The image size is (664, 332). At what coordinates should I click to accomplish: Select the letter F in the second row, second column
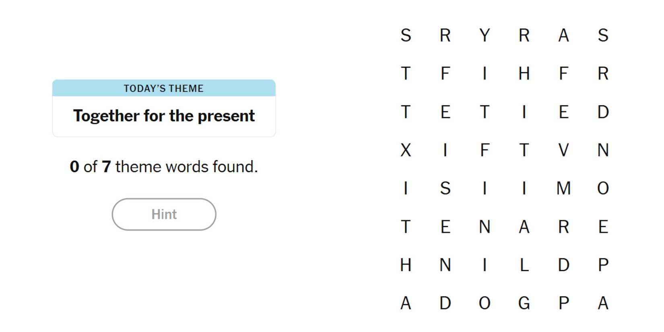click(445, 73)
